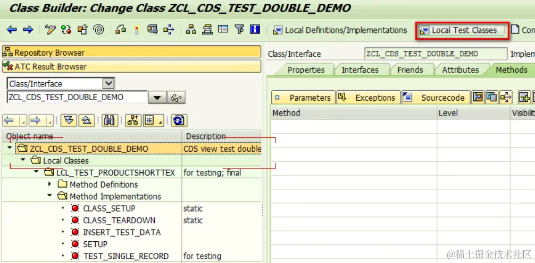The height and width of the screenshot is (263, 535).
Task: Toggle the window layout list icon
Action: 223,30
